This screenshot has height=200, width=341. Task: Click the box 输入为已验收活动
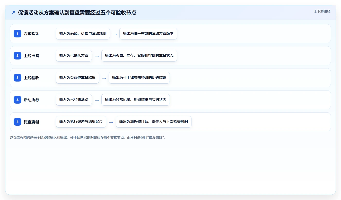click(x=74, y=100)
